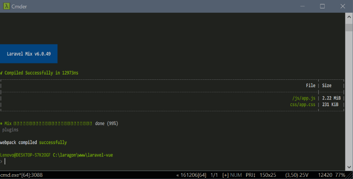Click the Size column header
The image size is (353, 179).
tap(327, 86)
